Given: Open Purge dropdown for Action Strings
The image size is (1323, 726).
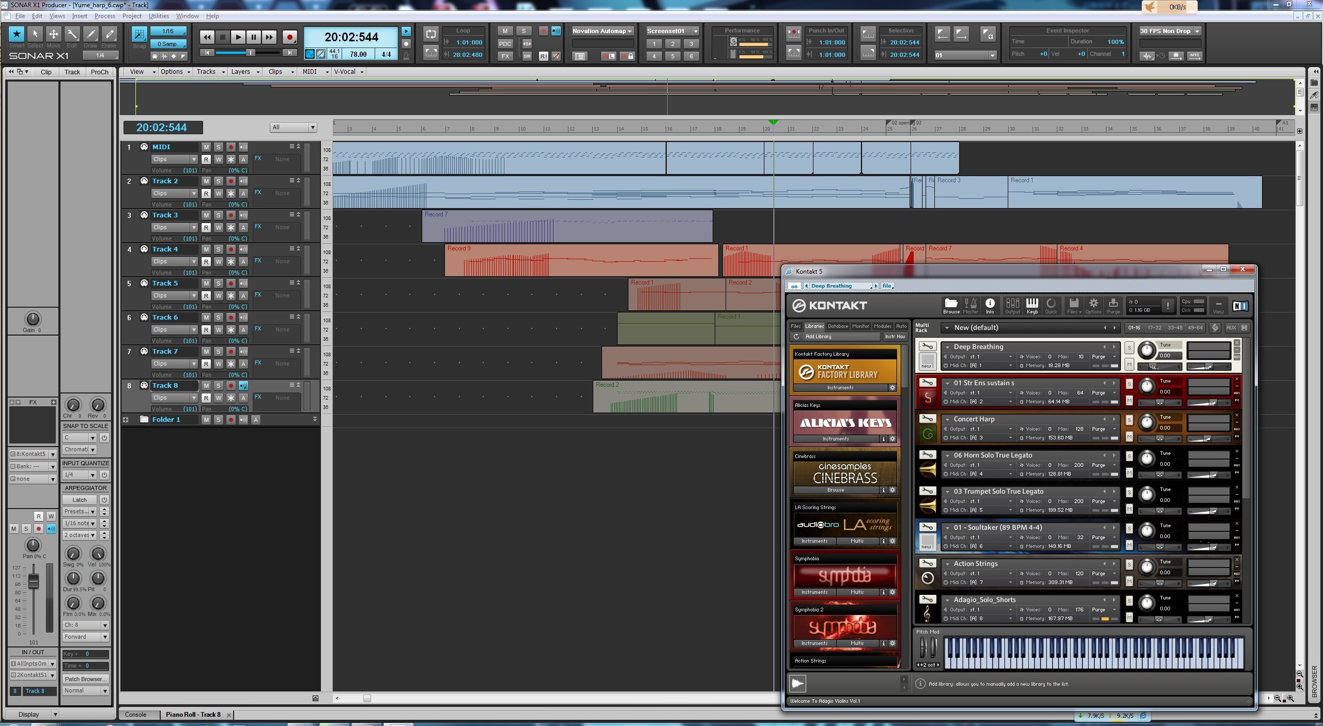Looking at the screenshot, I should 1103,574.
